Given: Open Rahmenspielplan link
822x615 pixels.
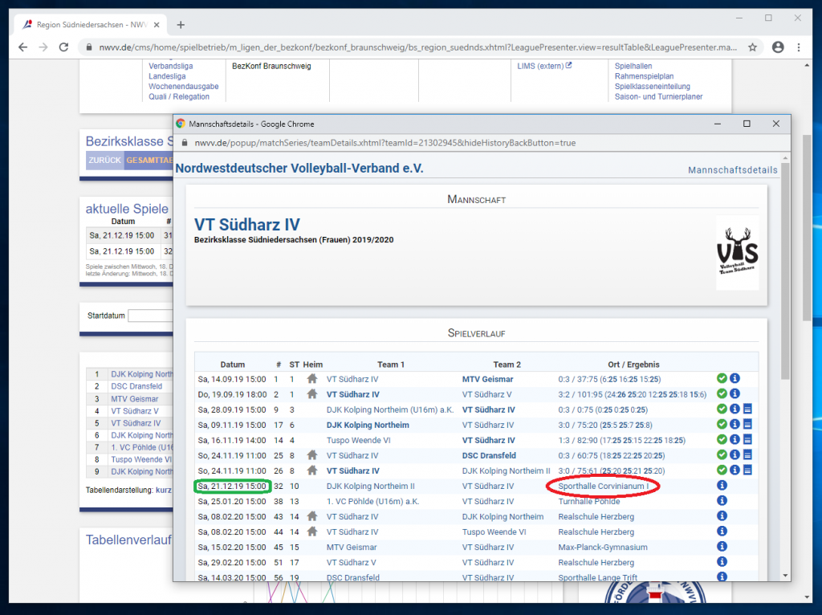Looking at the screenshot, I should pyautogui.click(x=645, y=76).
